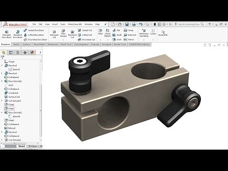Open dropdown under Fillet button

coord(100,40)
